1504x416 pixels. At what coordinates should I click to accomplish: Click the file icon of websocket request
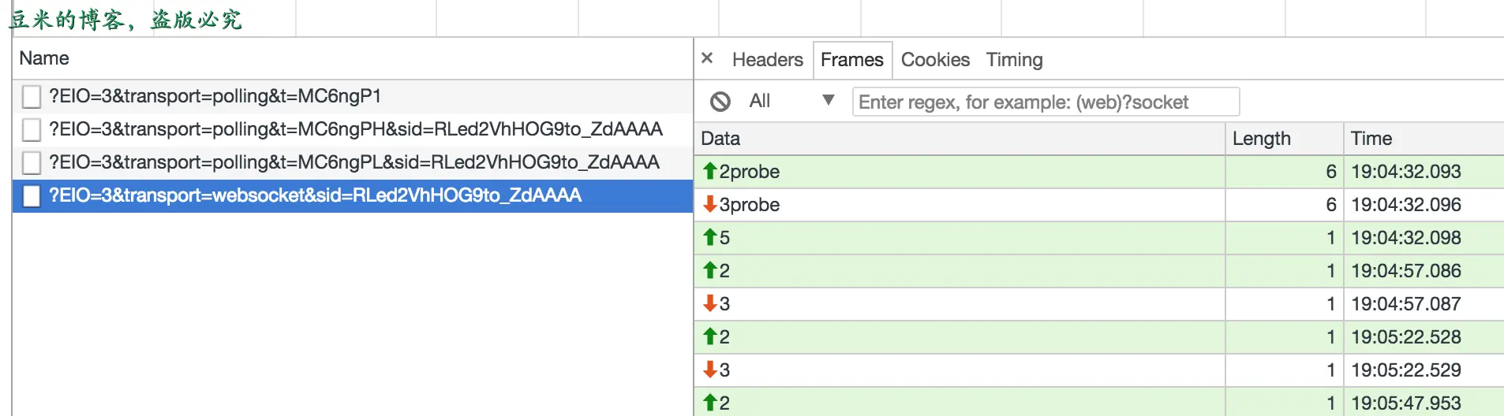point(32,196)
